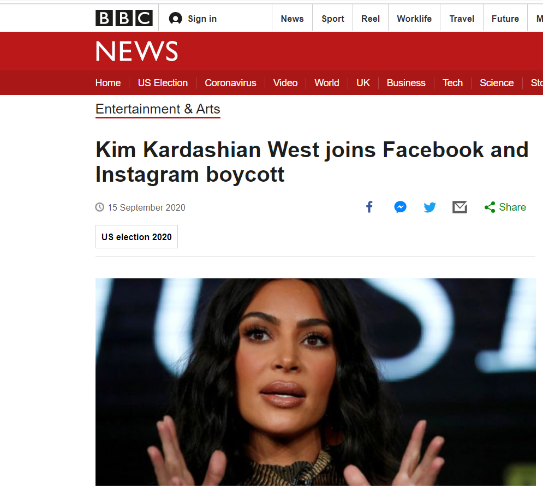Viewport: 543px width, 489px height.
Task: Share the article on Facebook
Action: pyautogui.click(x=369, y=207)
